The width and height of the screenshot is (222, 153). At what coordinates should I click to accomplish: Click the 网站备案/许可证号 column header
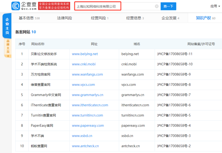pyautogui.click(x=201, y=44)
